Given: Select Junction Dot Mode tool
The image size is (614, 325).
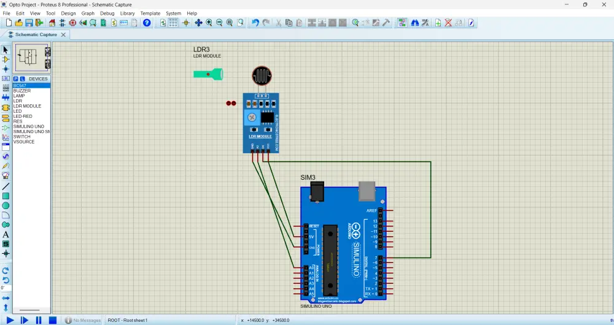Looking at the screenshot, I should coord(6,69).
